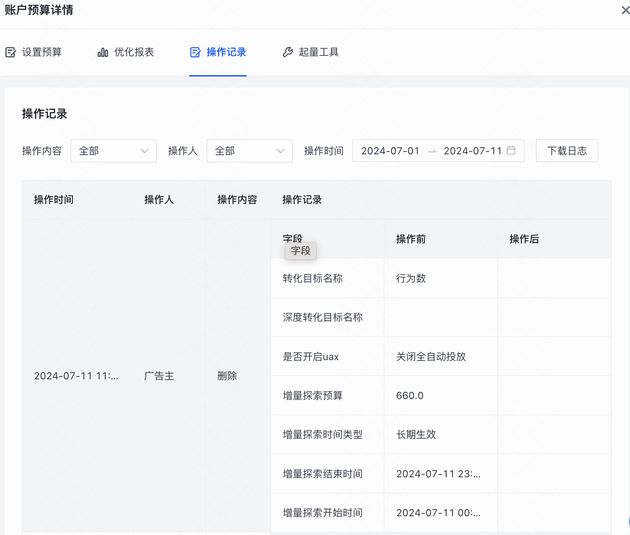Open the 操作人 filter dropdown

pyautogui.click(x=249, y=151)
